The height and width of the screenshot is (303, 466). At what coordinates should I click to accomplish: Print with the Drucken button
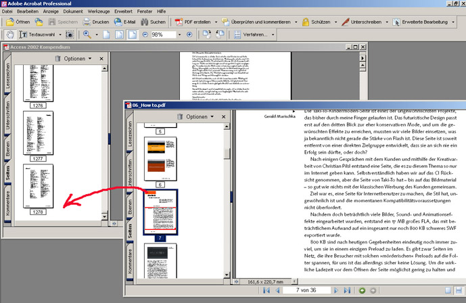(96, 22)
